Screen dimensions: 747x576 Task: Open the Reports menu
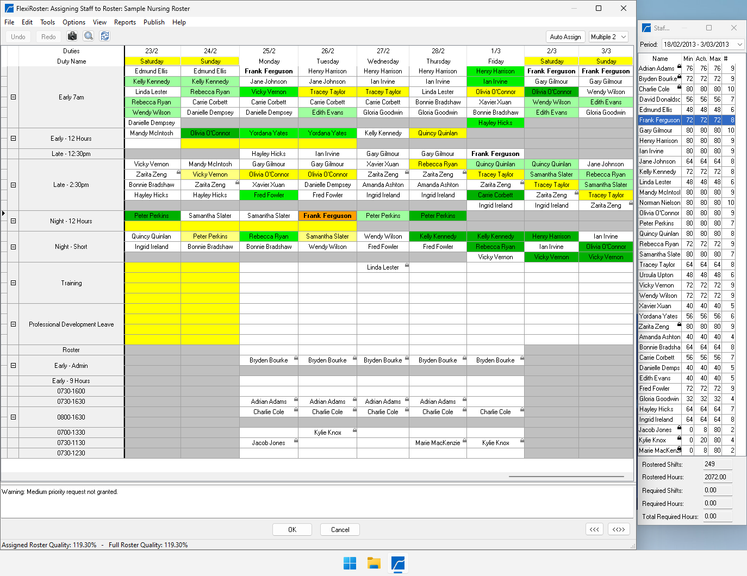124,22
